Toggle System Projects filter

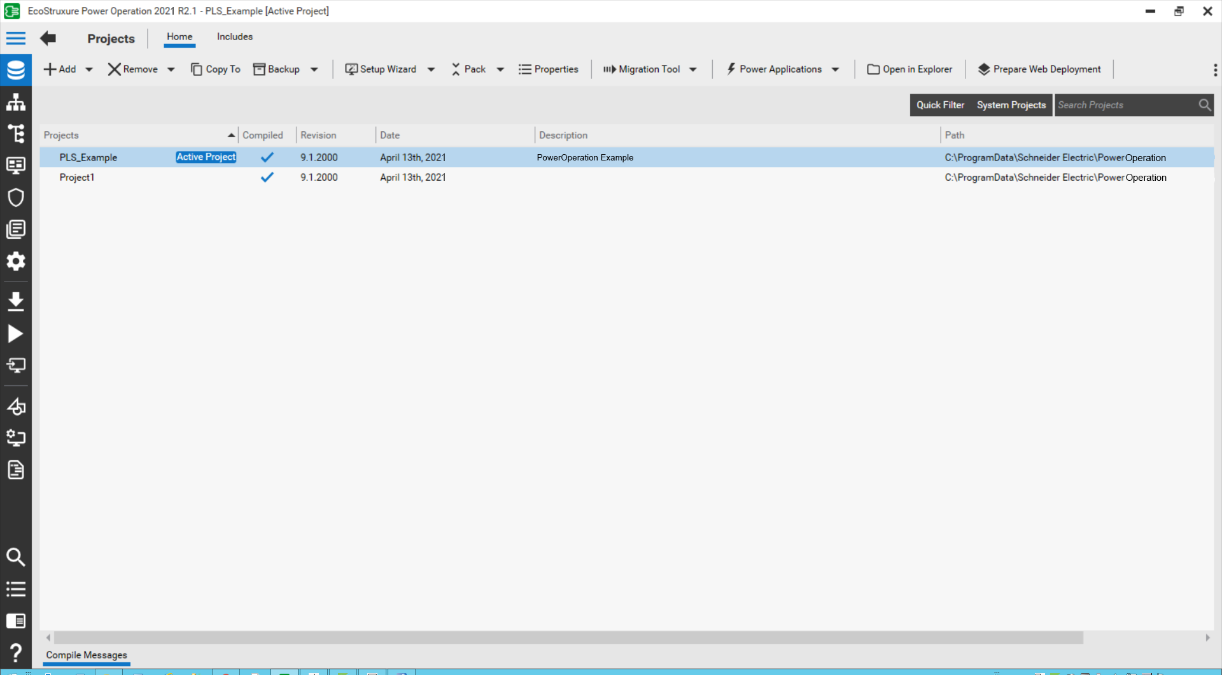(1011, 105)
